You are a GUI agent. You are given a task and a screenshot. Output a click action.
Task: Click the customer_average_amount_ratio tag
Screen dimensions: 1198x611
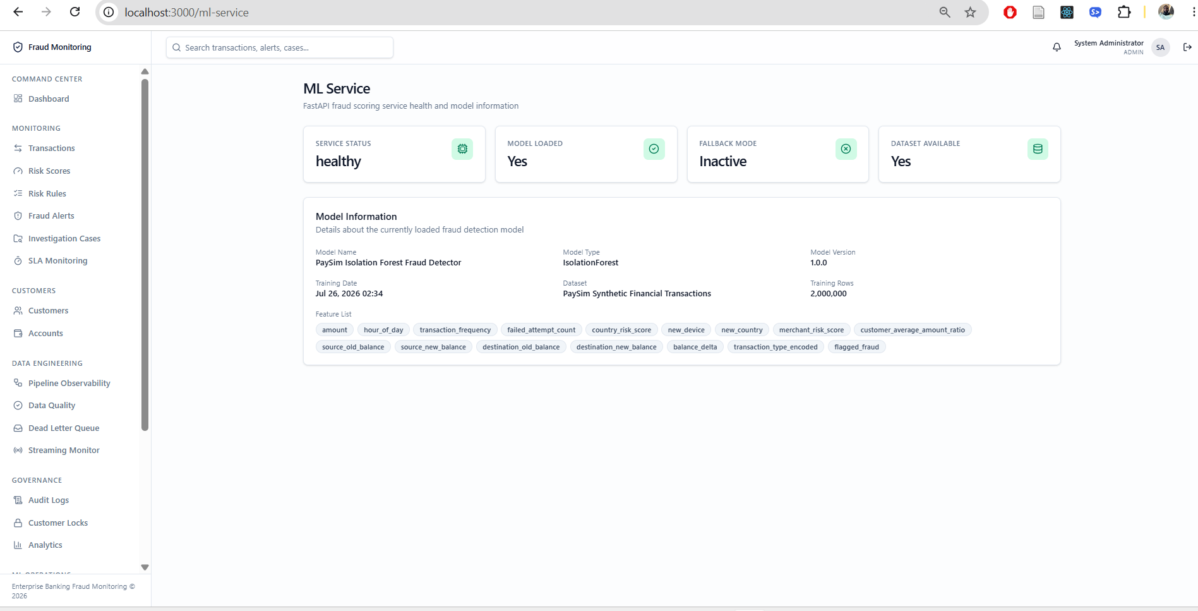pyautogui.click(x=913, y=330)
